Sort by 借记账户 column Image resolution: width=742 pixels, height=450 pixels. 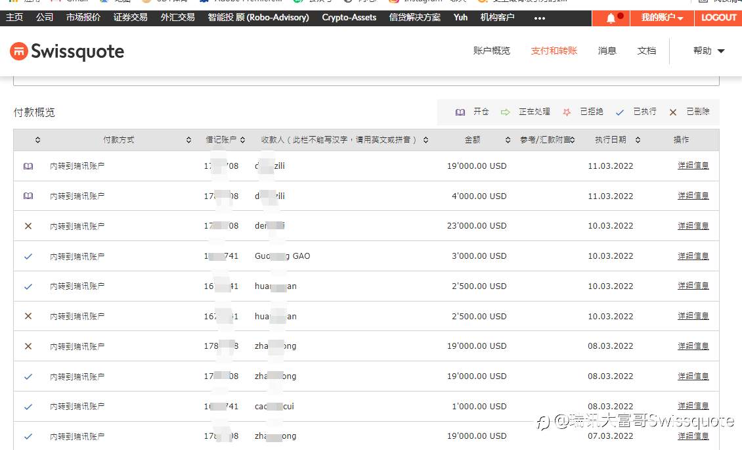coord(243,139)
